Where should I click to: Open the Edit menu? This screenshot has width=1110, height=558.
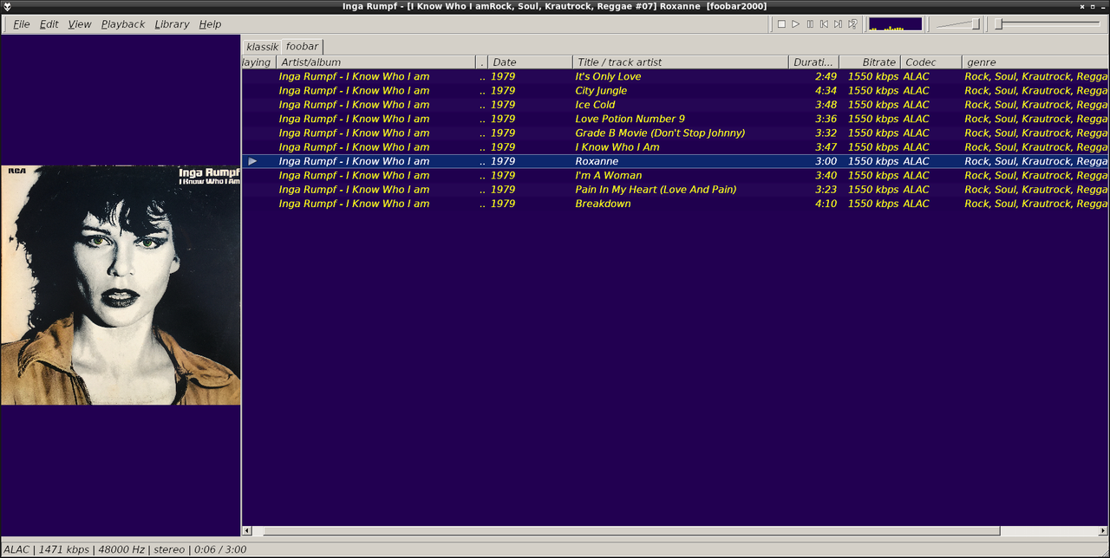(x=49, y=24)
